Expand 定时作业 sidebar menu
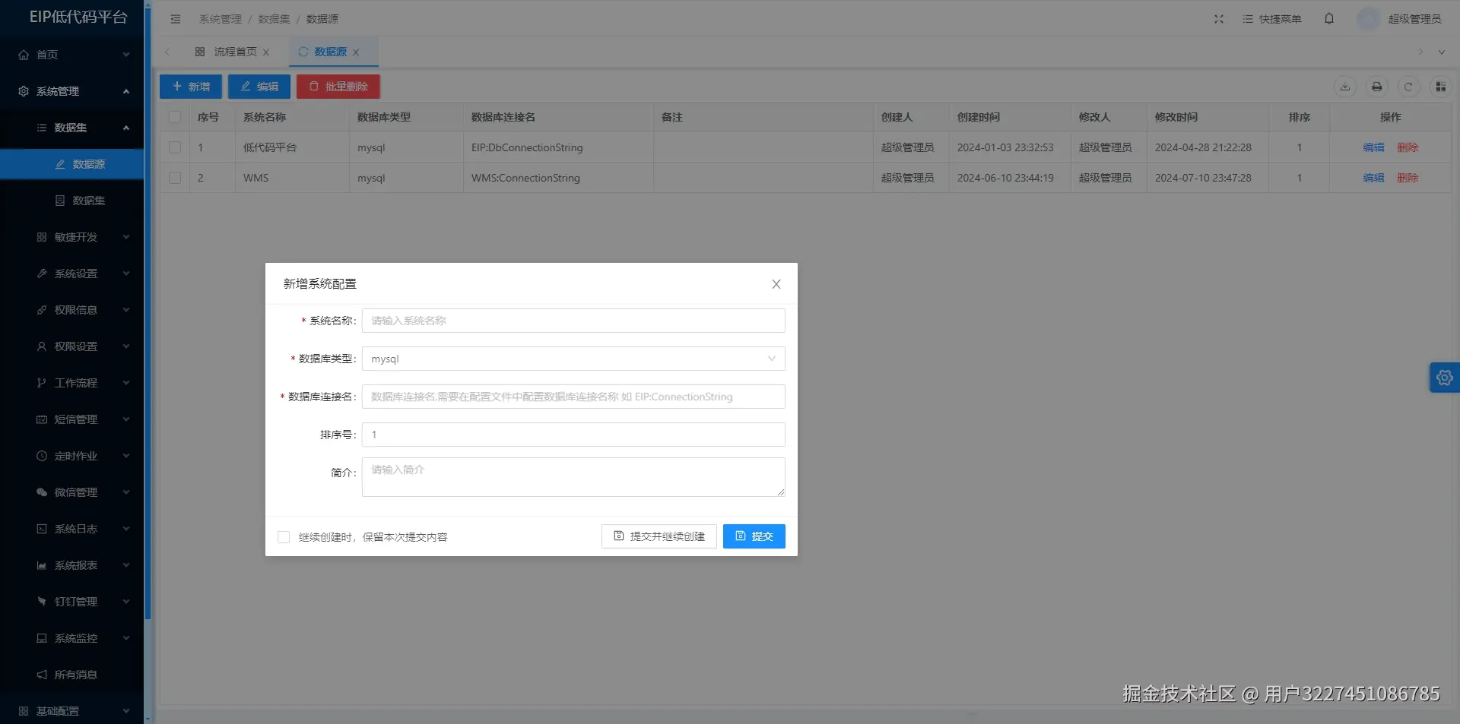The image size is (1460, 724). tap(72, 456)
